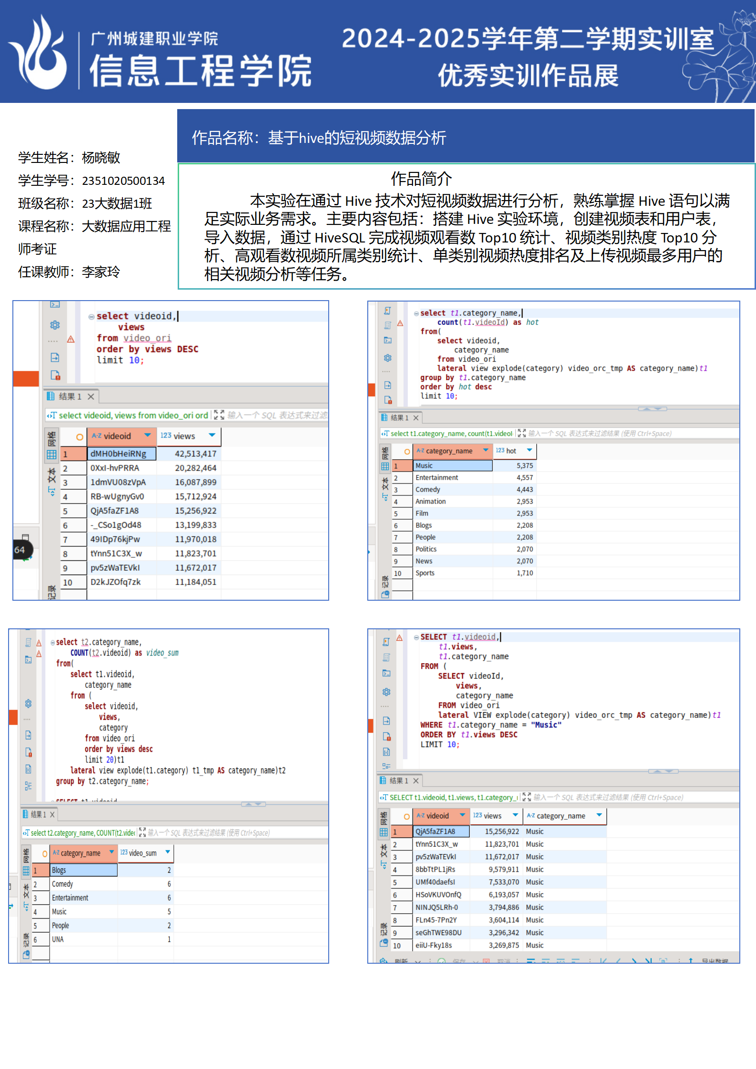Collapse the 'select videoid,' query fold marker
The width and height of the screenshot is (756, 1069).
tap(91, 316)
